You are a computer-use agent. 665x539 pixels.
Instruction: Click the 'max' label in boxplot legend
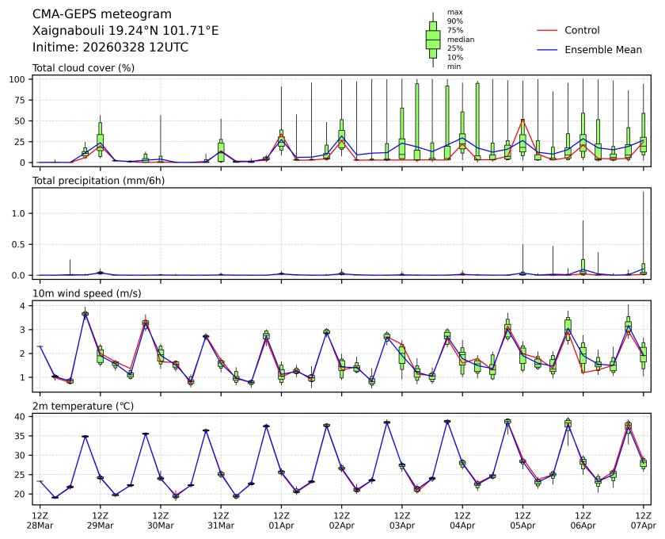[454, 13]
